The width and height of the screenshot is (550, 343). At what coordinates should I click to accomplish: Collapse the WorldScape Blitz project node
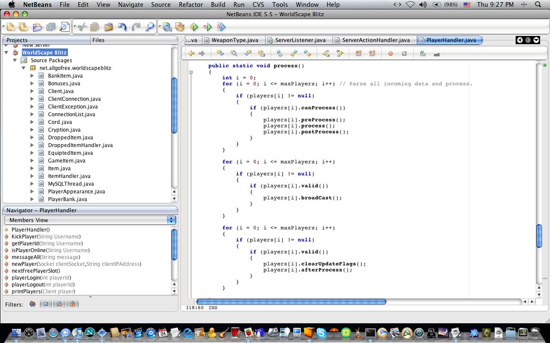[6, 52]
